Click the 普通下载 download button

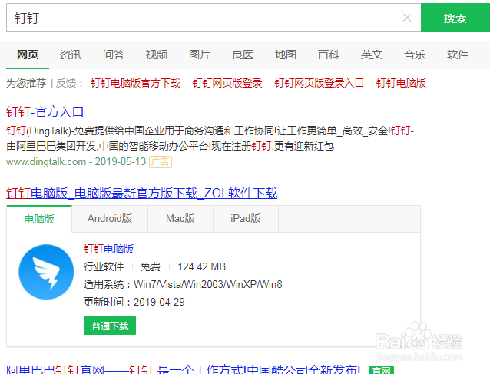coord(110,326)
